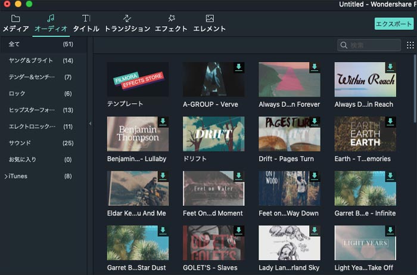Image resolution: width=417 pixels, height=275 pixels.
Task: Download Feet On...d Moment track
Action: point(239,176)
